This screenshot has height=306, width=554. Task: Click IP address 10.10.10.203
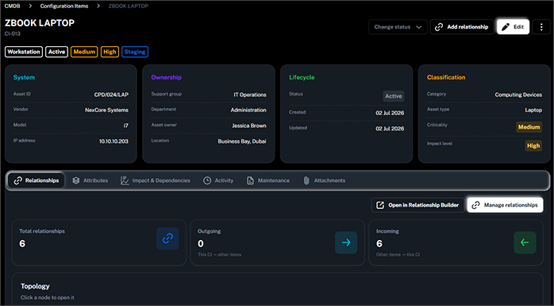(x=113, y=141)
